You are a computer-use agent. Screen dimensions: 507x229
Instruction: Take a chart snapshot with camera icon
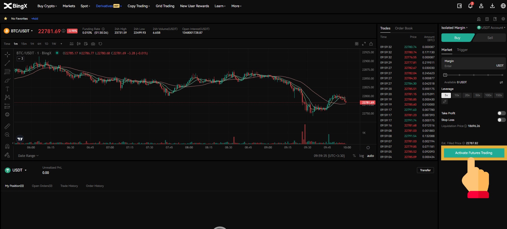pos(93,44)
